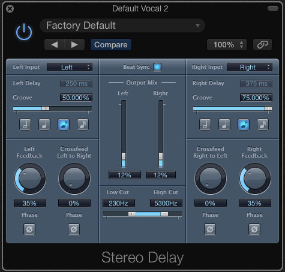Load the previous preset with left arrow
This screenshot has height=272, width=285.
pyautogui.click(x=55, y=44)
